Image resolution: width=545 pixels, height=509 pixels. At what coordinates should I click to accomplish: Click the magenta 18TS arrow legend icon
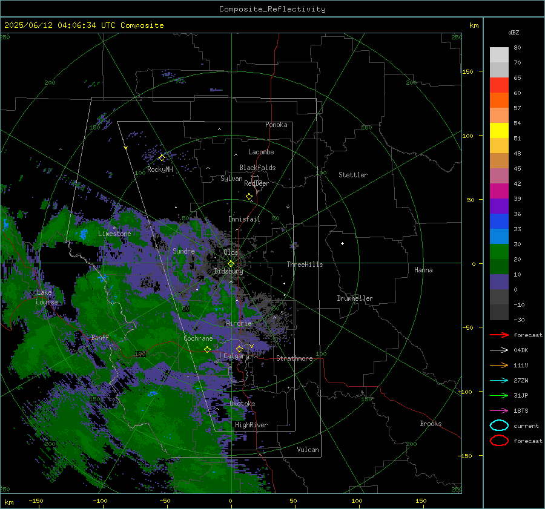click(499, 411)
